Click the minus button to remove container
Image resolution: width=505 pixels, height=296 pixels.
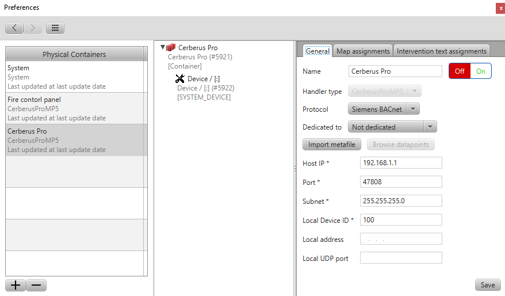[36, 285]
